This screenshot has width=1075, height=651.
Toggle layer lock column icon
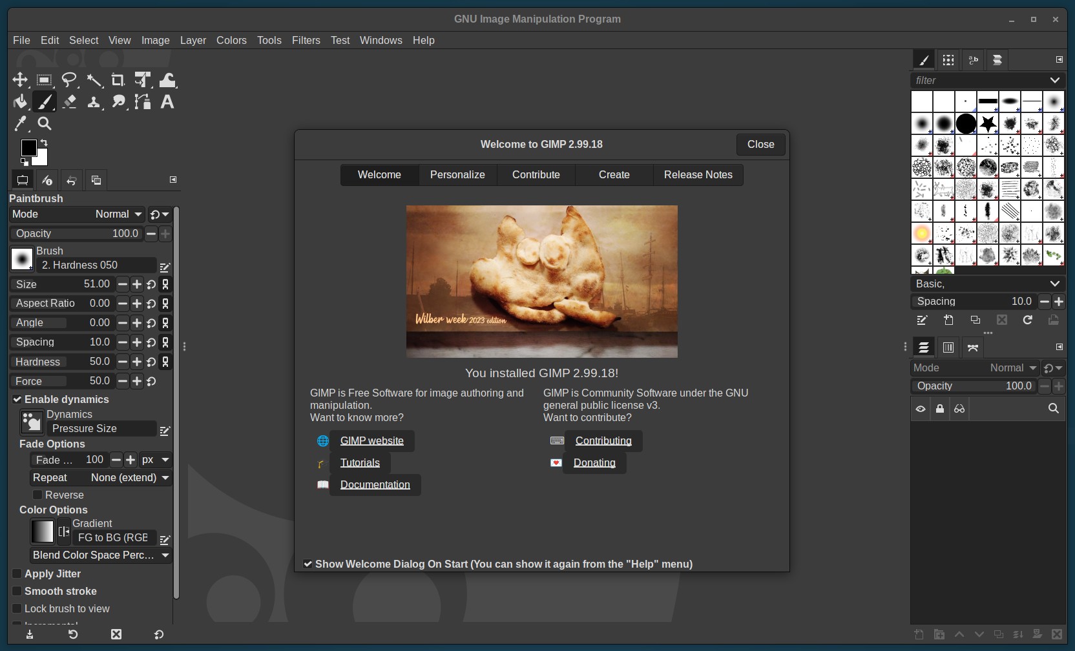point(940,409)
